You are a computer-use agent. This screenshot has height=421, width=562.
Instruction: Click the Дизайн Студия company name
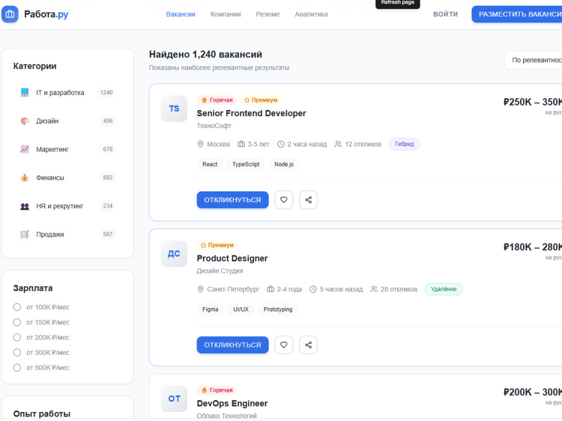pos(220,271)
